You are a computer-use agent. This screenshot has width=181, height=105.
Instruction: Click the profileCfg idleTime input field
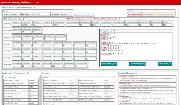tap(37, 25)
